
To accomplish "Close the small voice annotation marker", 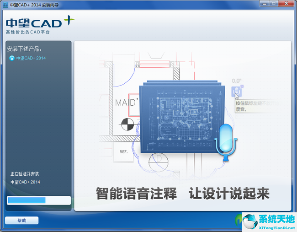I will (x=242, y=86).
